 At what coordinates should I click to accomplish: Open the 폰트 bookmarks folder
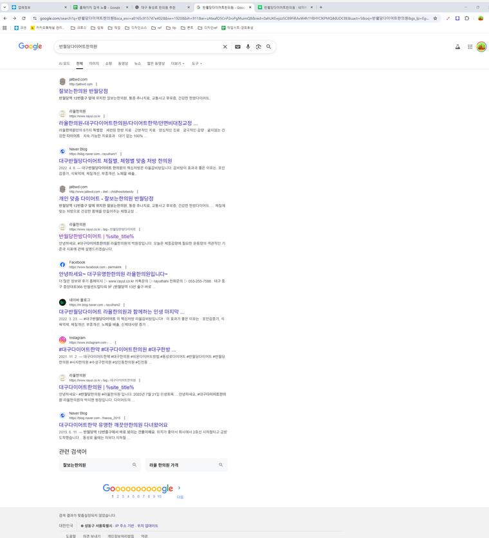(187, 28)
